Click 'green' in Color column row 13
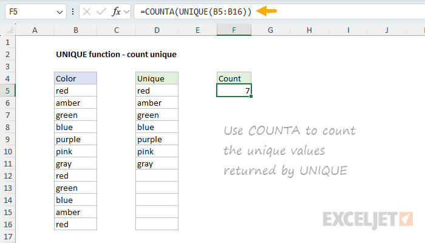This screenshot has height=243, width=425. point(76,188)
